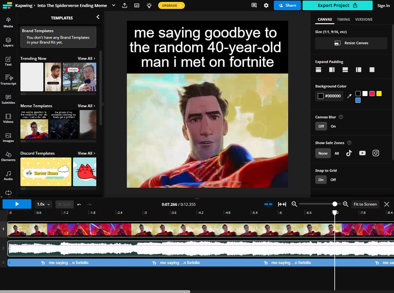Click the Kapwing logo
Viewport: 394px width, 293px height.
(7, 5)
